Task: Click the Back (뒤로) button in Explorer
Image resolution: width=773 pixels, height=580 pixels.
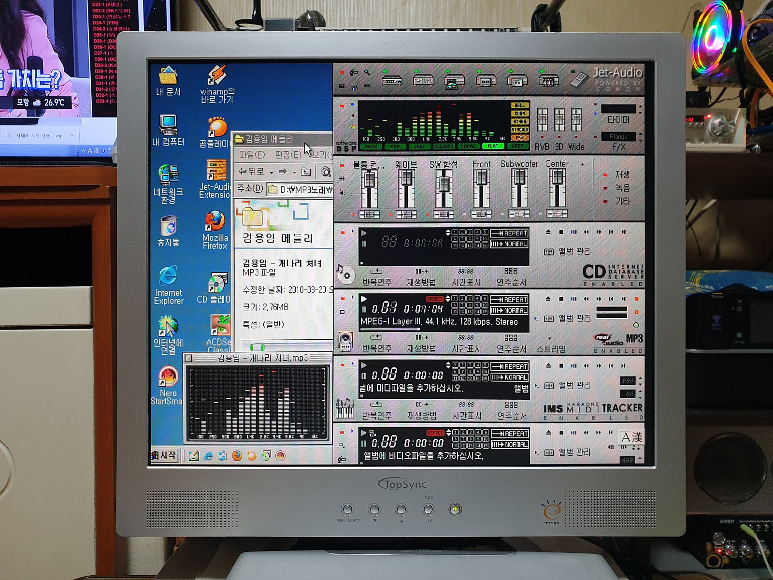Action: point(251,172)
